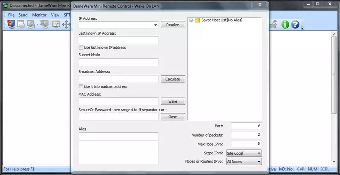Click the Last known IP Address field
This screenshot has height=175, width=340.
coord(118,40)
